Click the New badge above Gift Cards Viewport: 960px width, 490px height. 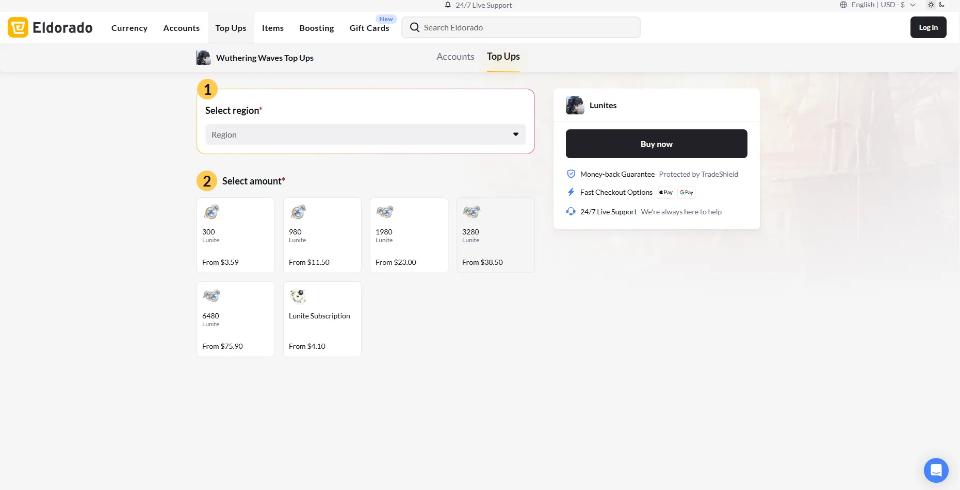(386, 19)
